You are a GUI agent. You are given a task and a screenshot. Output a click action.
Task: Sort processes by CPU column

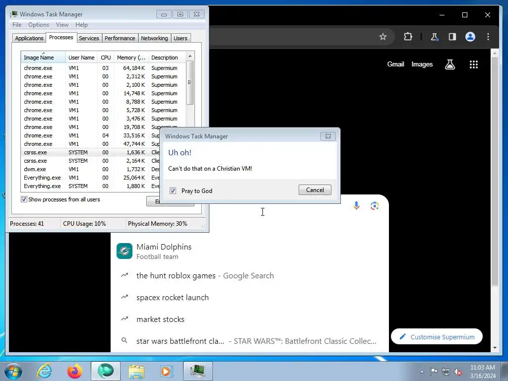coord(106,58)
